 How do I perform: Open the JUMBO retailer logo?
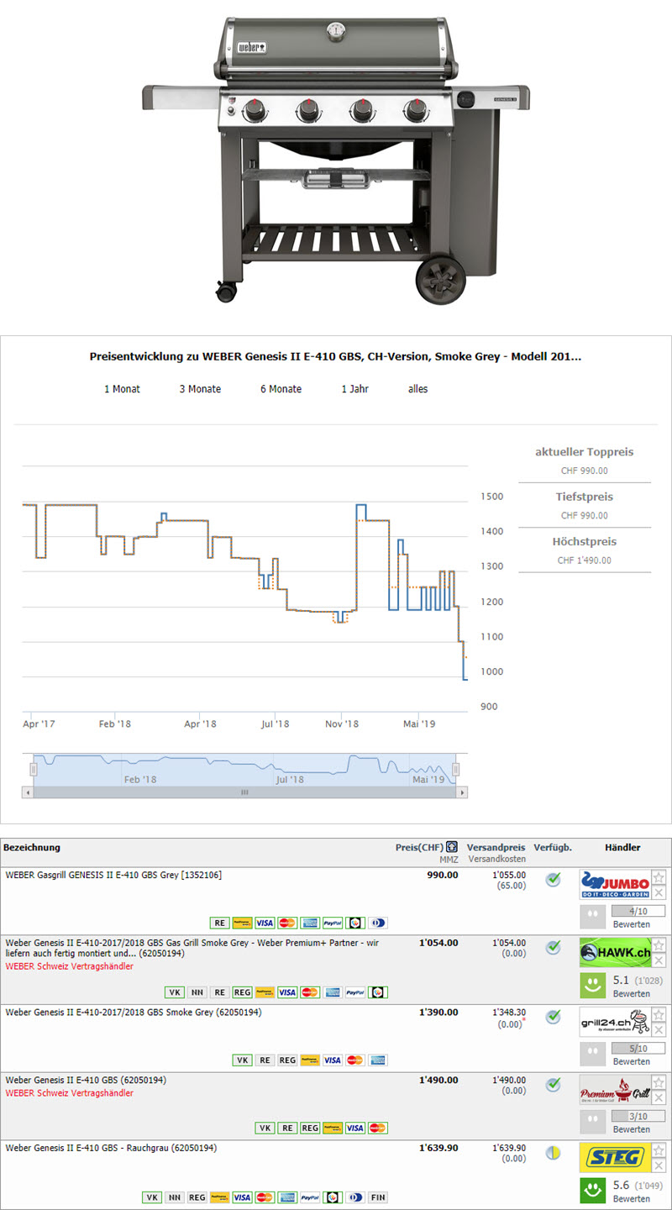click(x=615, y=885)
